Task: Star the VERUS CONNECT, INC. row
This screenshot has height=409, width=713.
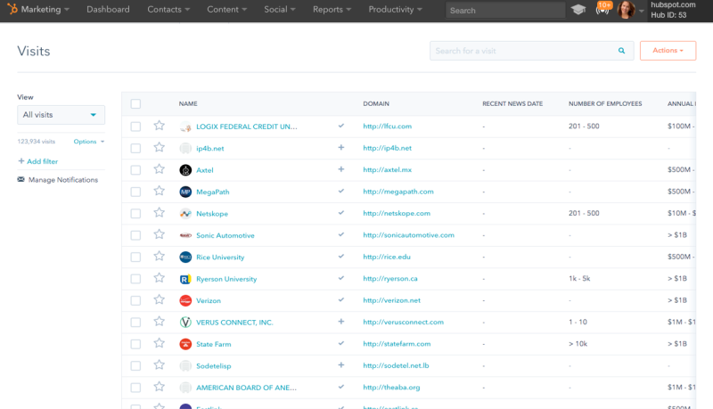Action: [159, 322]
